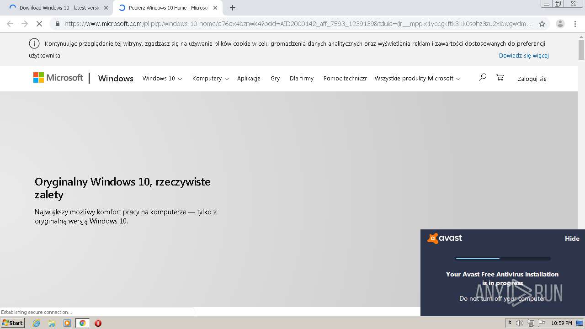Close the Pobierz Windows 10 Home tab
This screenshot has width=585, height=329.
(x=215, y=8)
